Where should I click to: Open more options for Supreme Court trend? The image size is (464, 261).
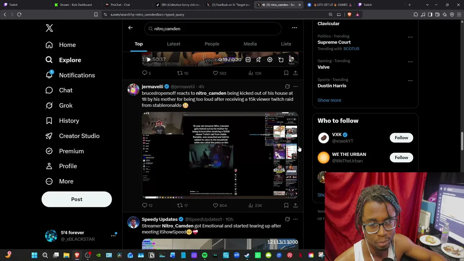(410, 37)
